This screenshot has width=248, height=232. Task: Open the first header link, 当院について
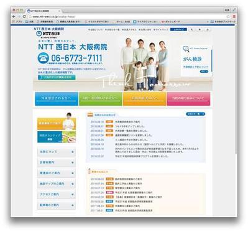[96, 30]
